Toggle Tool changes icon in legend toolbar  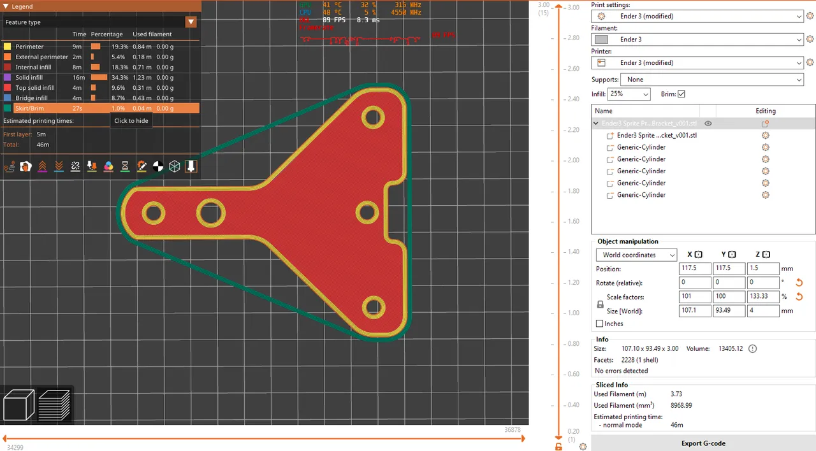coord(92,166)
